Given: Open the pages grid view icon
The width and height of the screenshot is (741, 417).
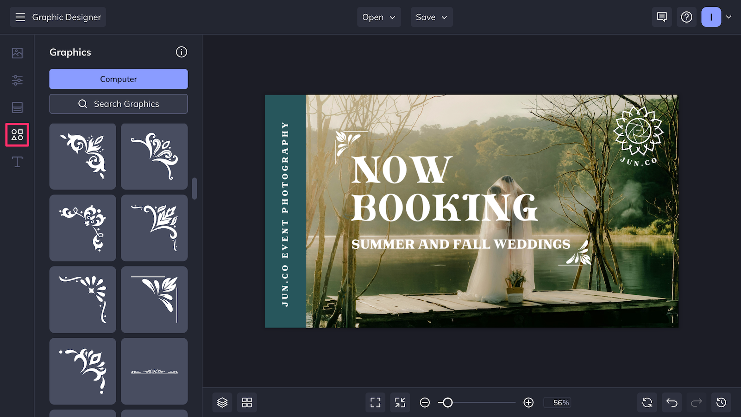Looking at the screenshot, I should pos(247,402).
